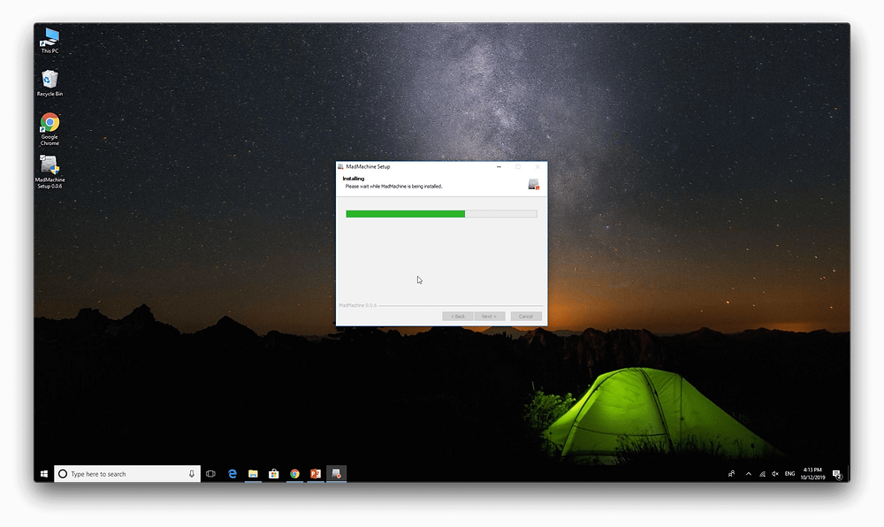Open the People tray icon
884x527 pixels.
point(731,474)
